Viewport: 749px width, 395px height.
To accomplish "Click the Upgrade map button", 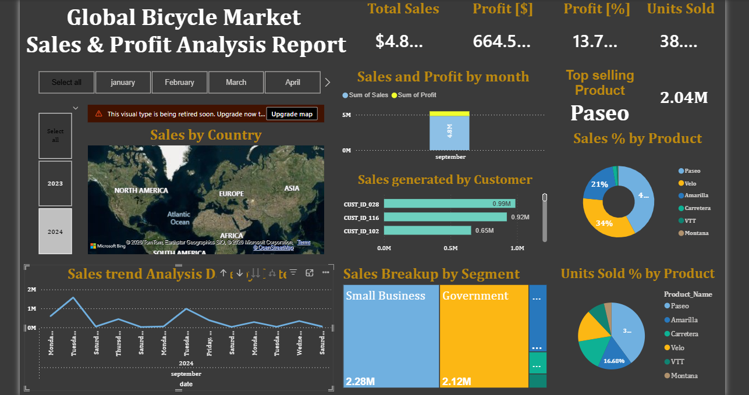I will (292, 114).
